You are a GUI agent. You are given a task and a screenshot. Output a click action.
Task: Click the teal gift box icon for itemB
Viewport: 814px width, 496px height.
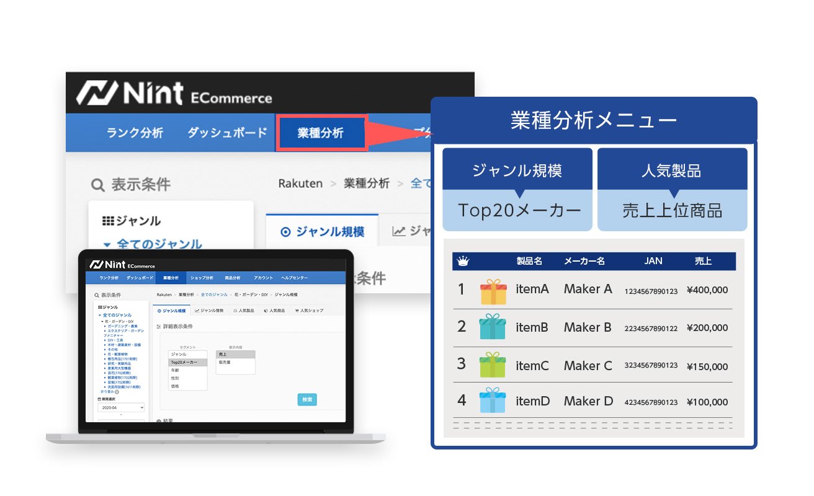point(493,327)
